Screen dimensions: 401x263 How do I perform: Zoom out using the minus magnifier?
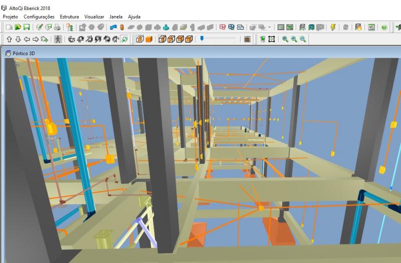coord(303,40)
